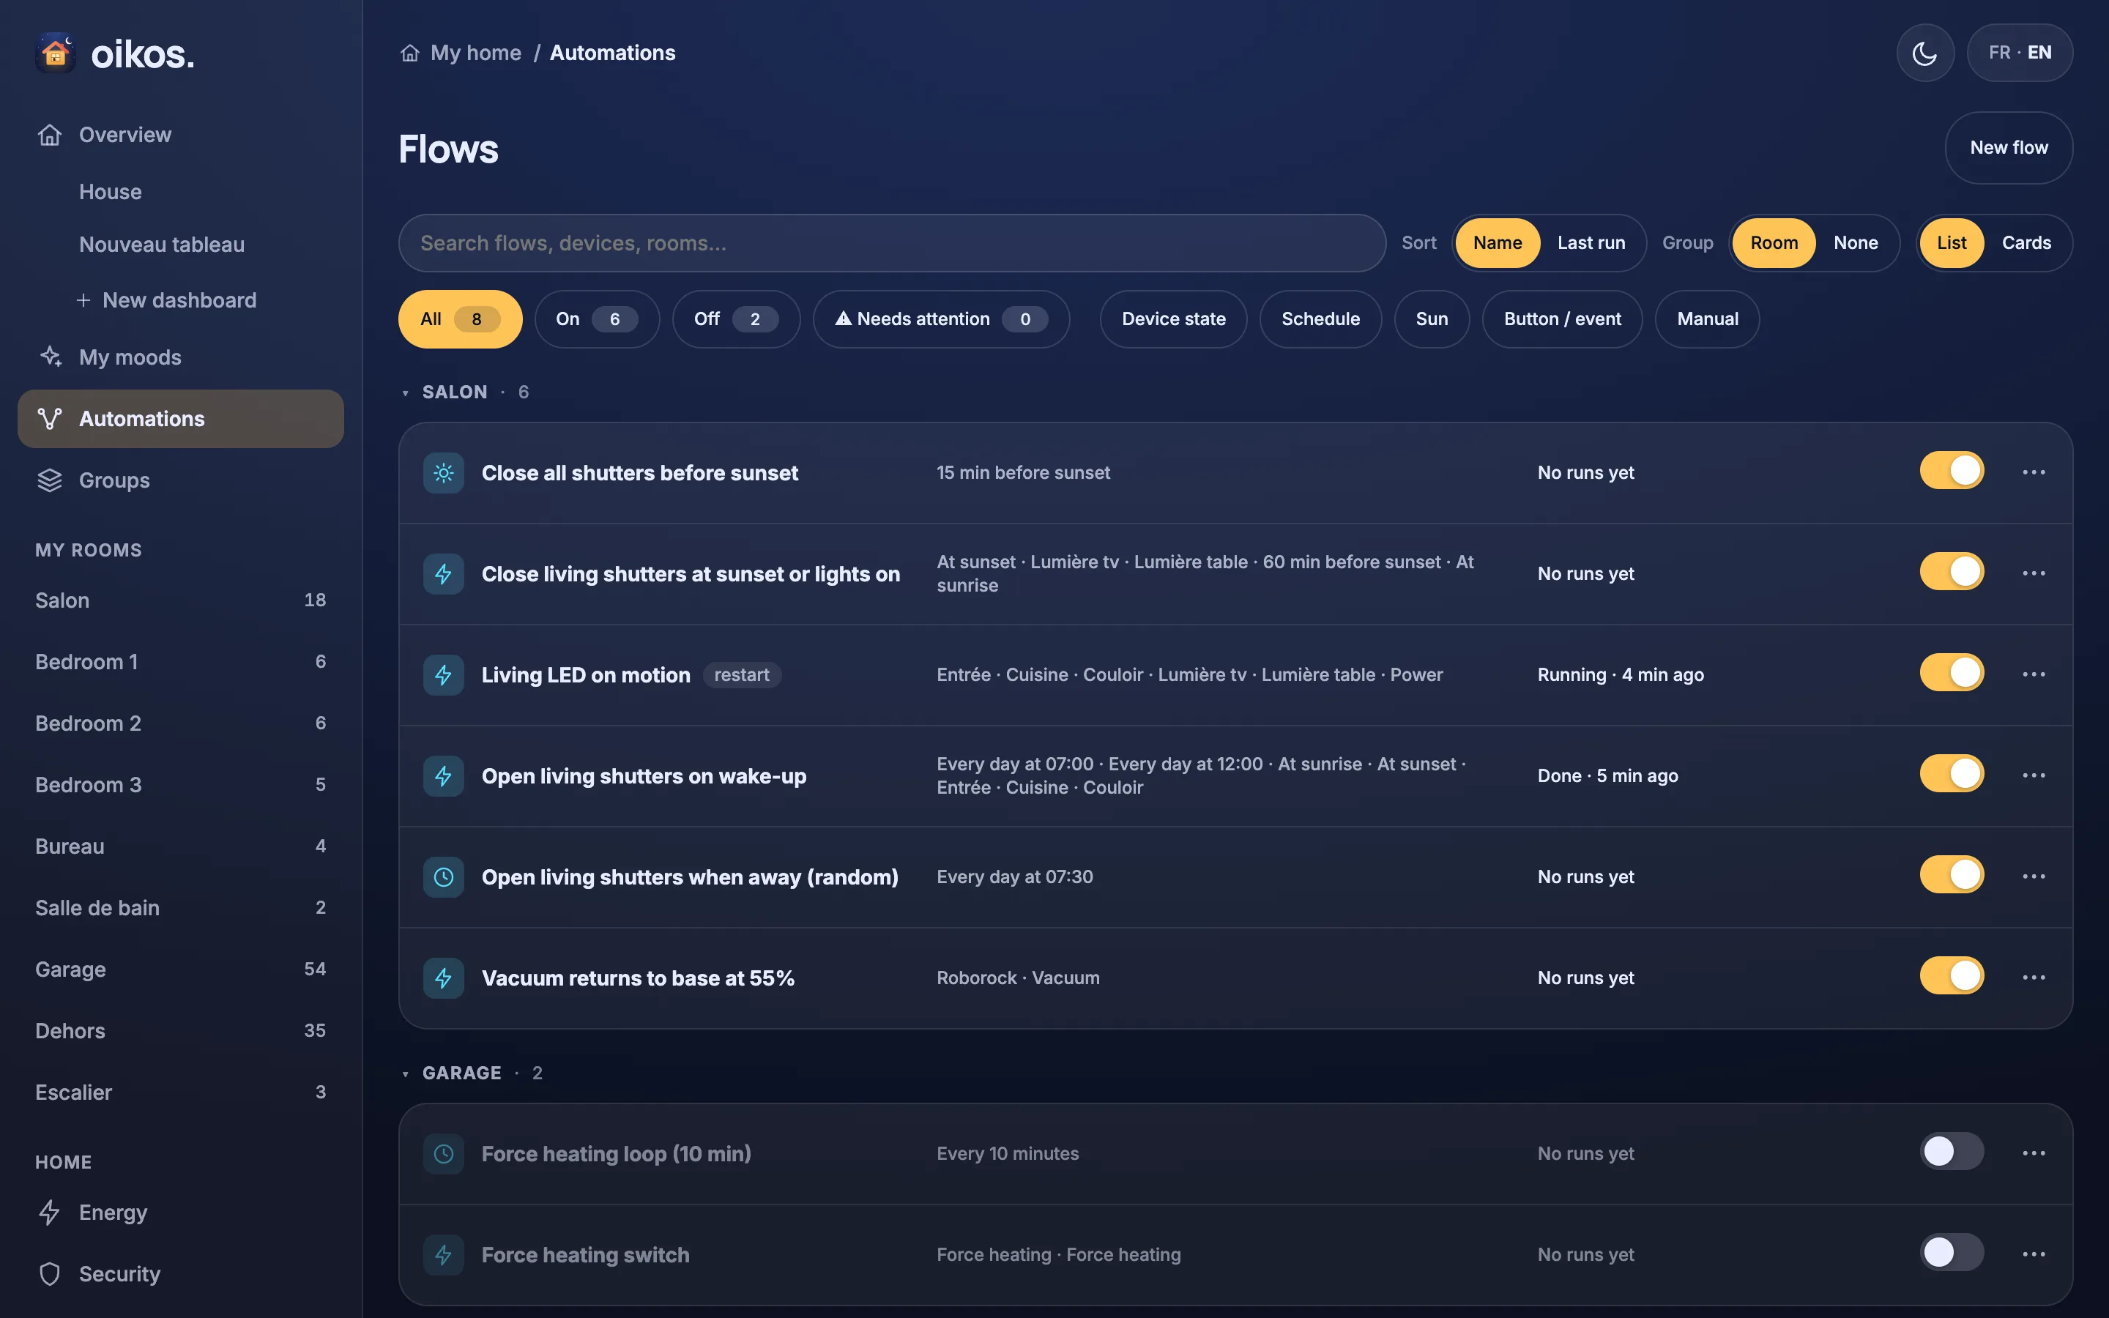Screen dimensions: 2109x1318
Task: Open Nouveau tableau dashboard
Action: 161,245
